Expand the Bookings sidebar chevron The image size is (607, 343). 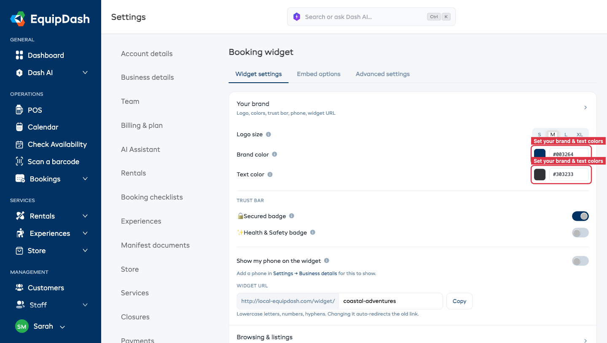point(85,179)
